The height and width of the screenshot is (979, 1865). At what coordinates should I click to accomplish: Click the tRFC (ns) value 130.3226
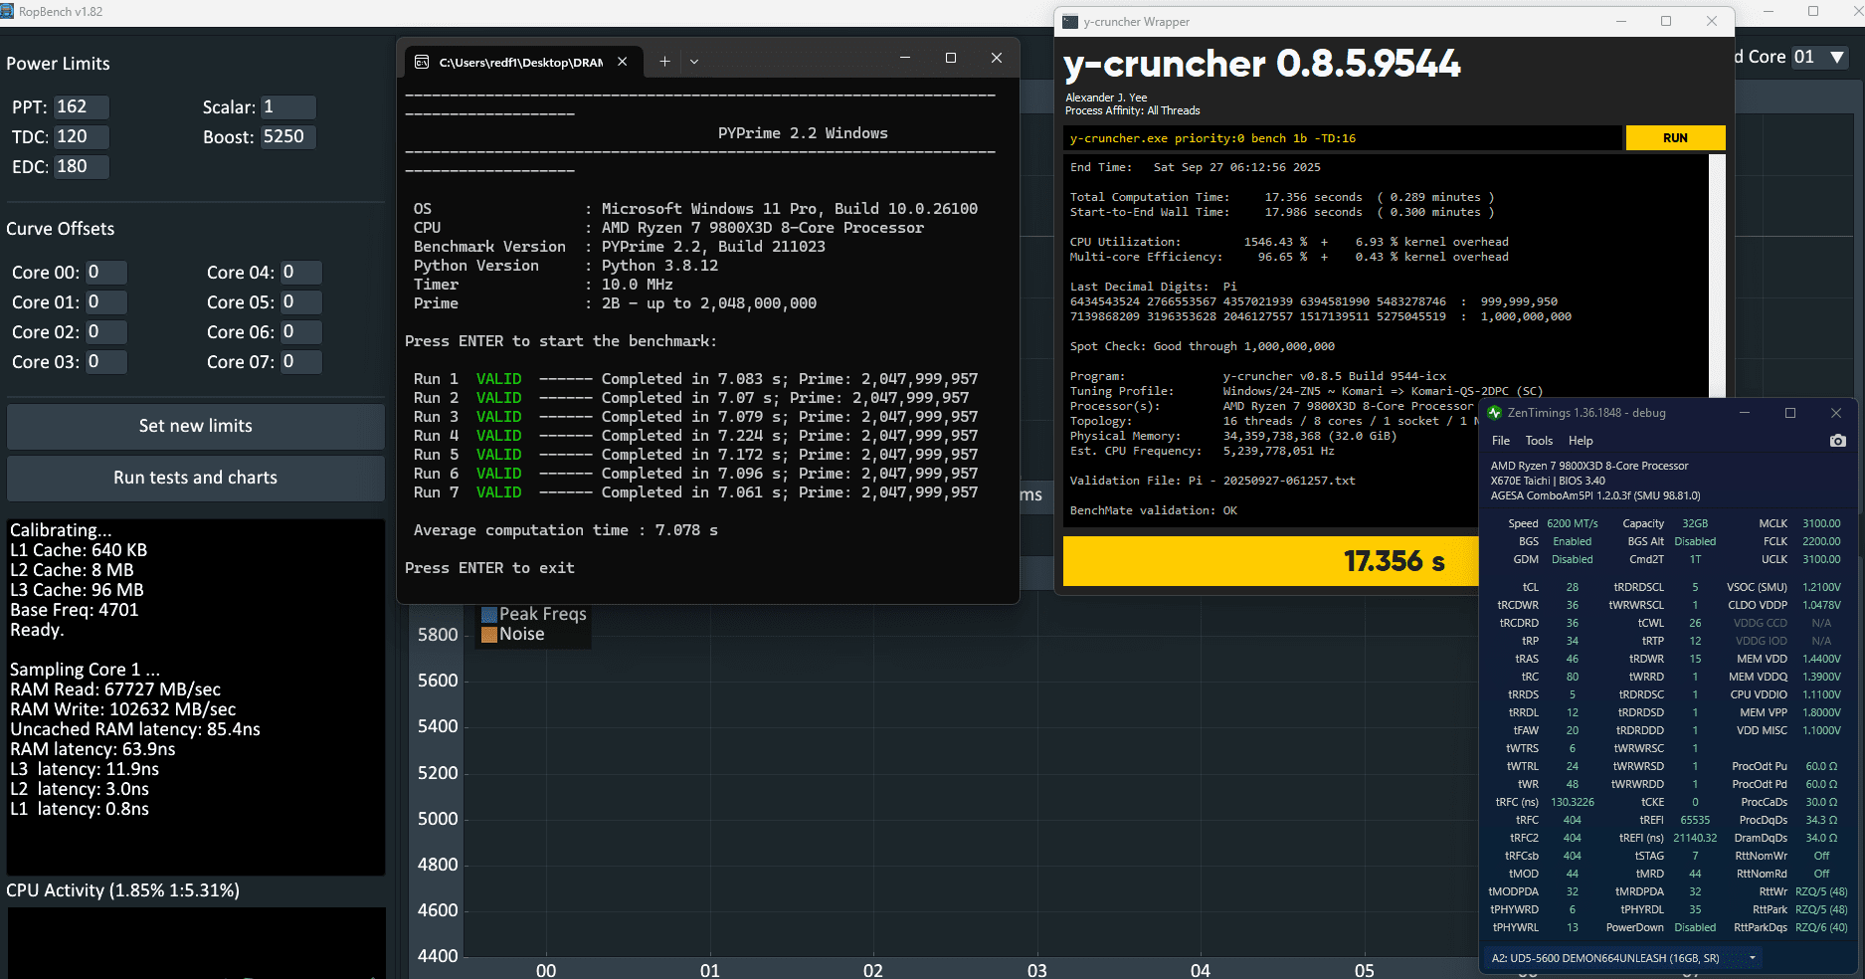tap(1573, 802)
